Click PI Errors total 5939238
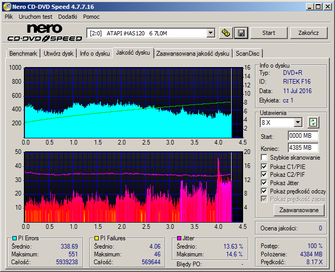This screenshot has width=335, height=272. 67,262
